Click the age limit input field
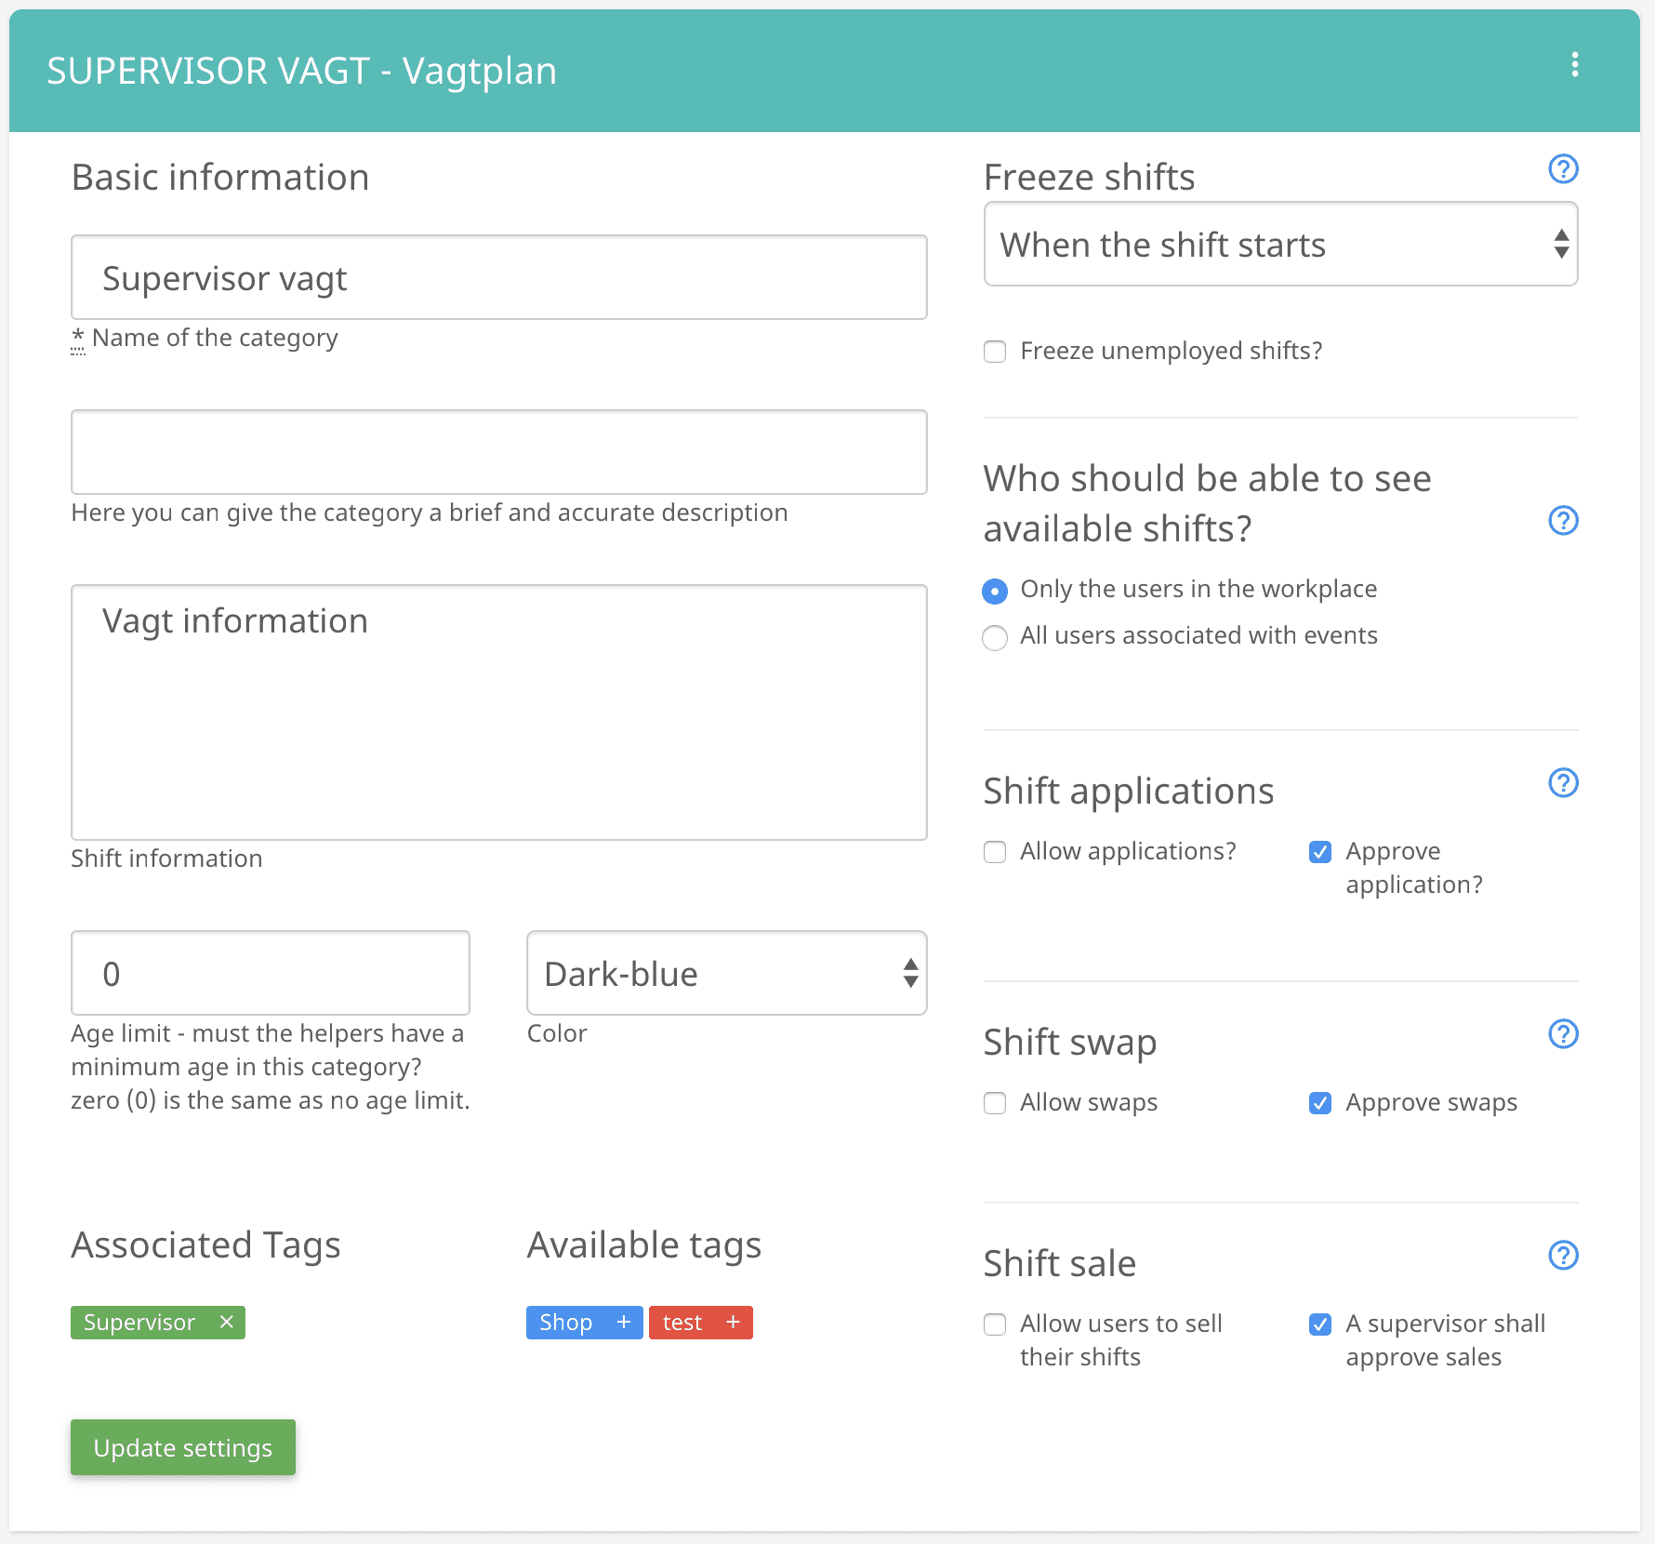This screenshot has height=1544, width=1655. (271, 973)
